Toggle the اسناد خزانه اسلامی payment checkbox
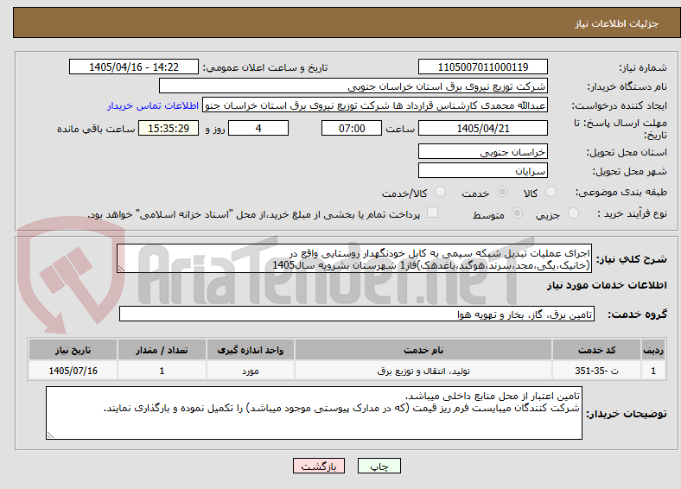This screenshot has width=681, height=489. point(433,212)
